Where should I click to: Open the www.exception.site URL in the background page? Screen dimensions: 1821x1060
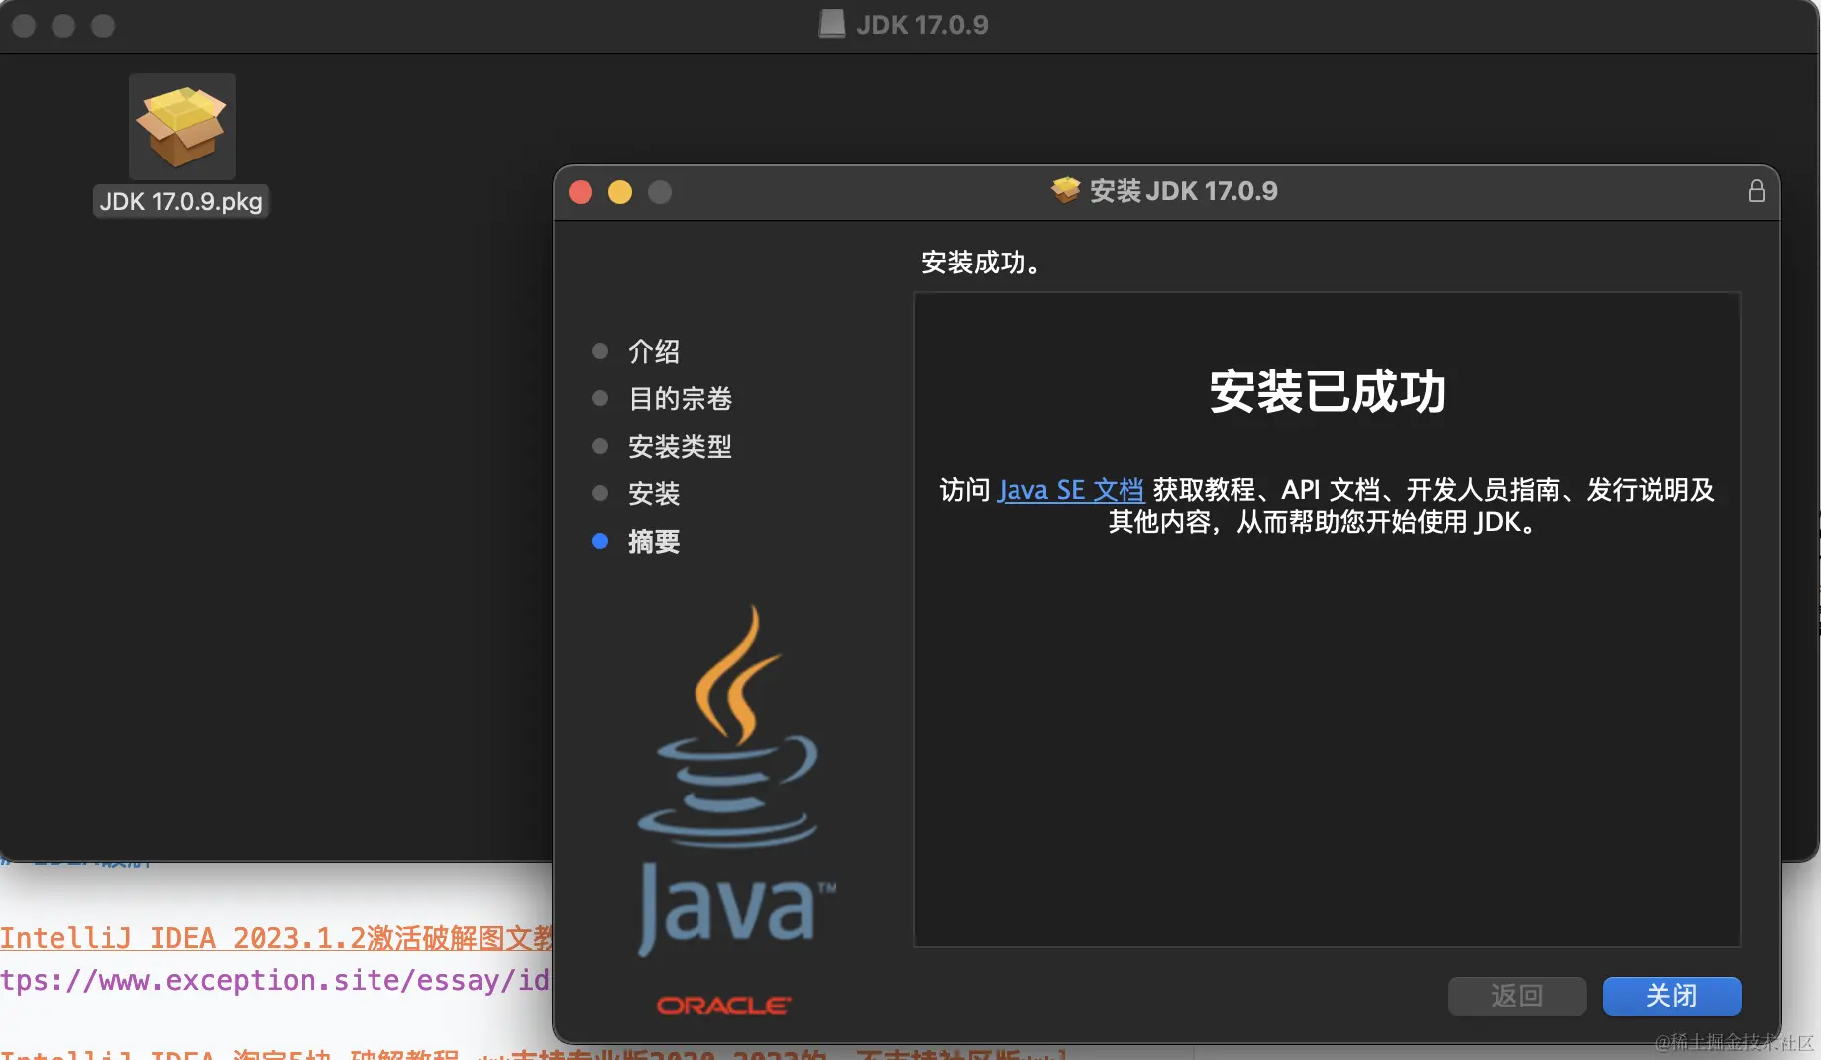click(274, 980)
